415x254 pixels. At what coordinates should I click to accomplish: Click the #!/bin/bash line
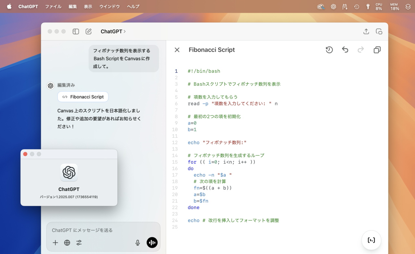coord(204,71)
